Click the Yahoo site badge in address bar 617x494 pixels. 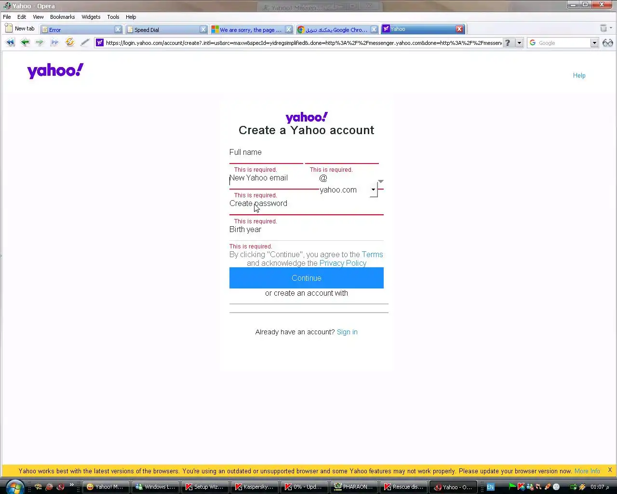click(100, 43)
